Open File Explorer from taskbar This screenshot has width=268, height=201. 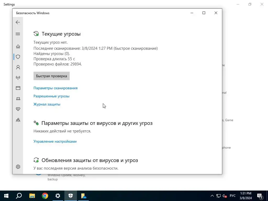pyautogui.click(x=32, y=196)
